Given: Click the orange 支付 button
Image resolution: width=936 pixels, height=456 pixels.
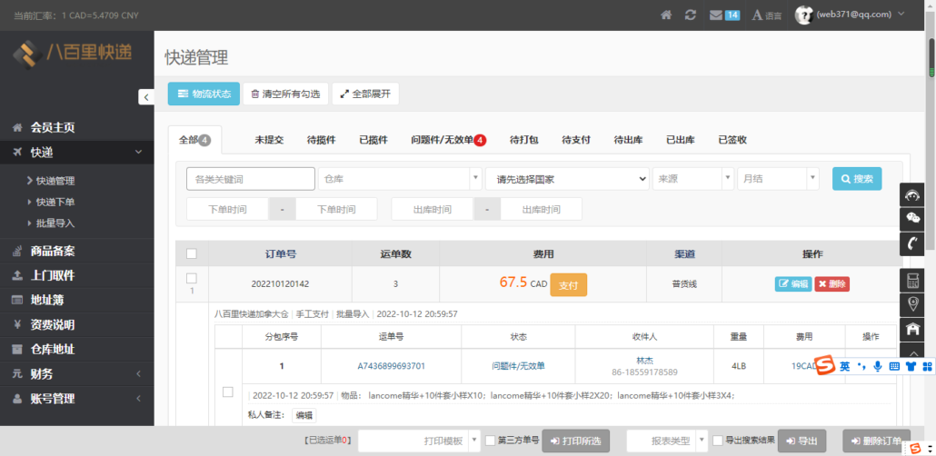Looking at the screenshot, I should pos(569,283).
